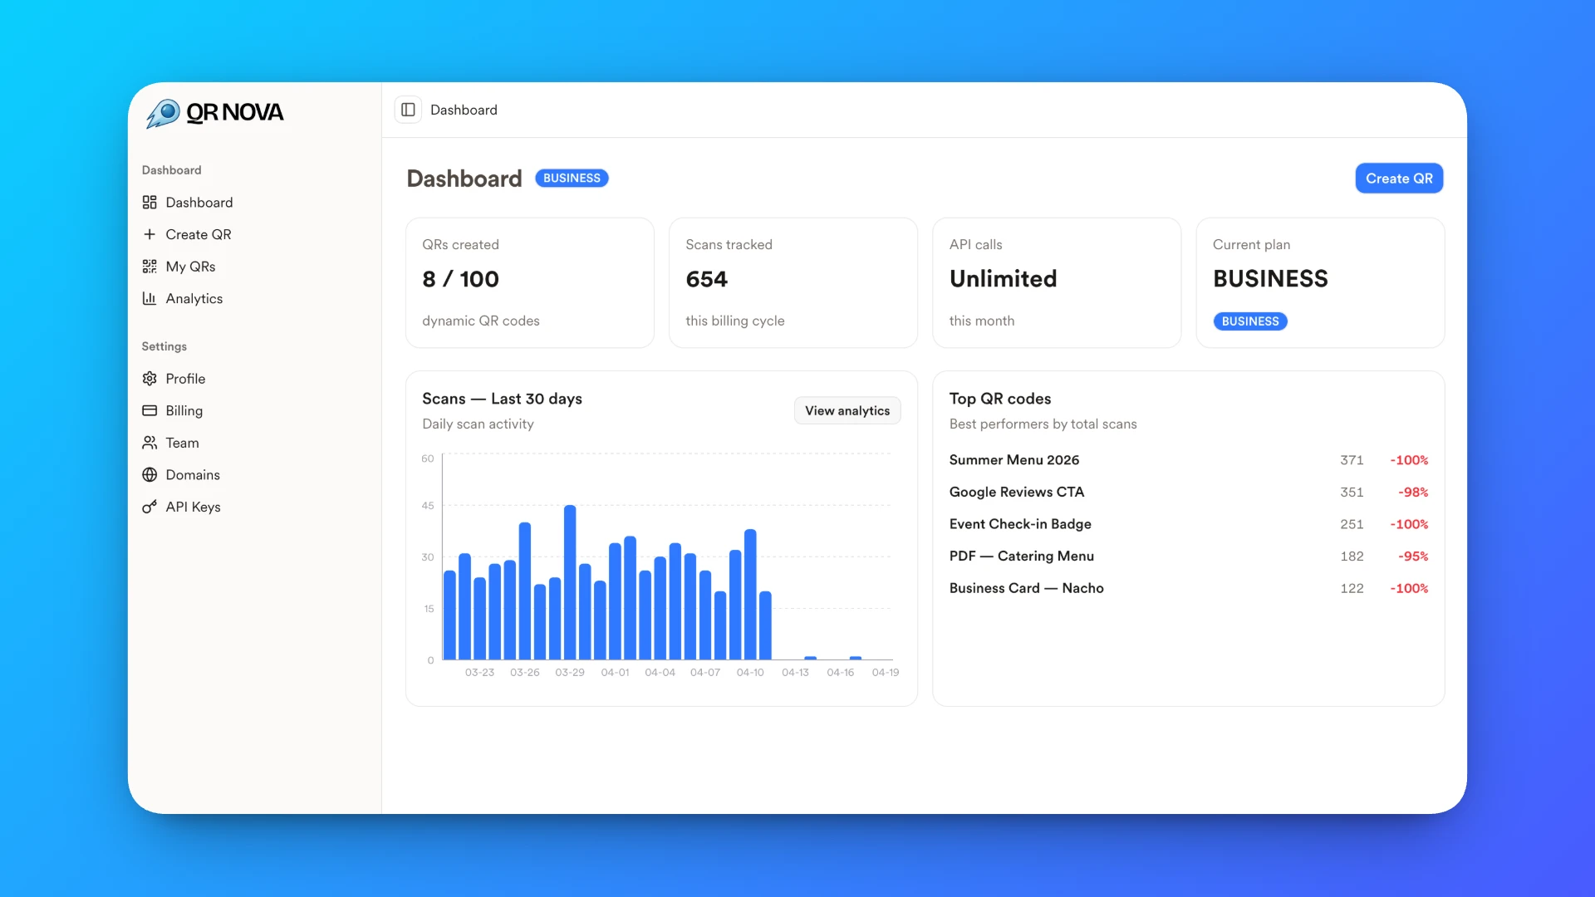
Task: Open Summer Menu 2026 QR entry
Action: [x=1013, y=460]
